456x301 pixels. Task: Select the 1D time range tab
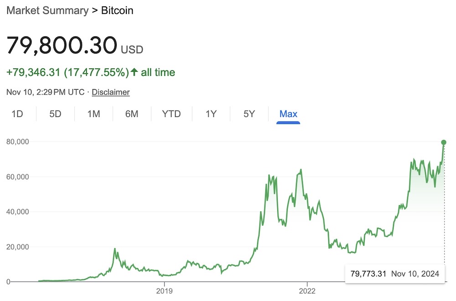click(x=18, y=114)
